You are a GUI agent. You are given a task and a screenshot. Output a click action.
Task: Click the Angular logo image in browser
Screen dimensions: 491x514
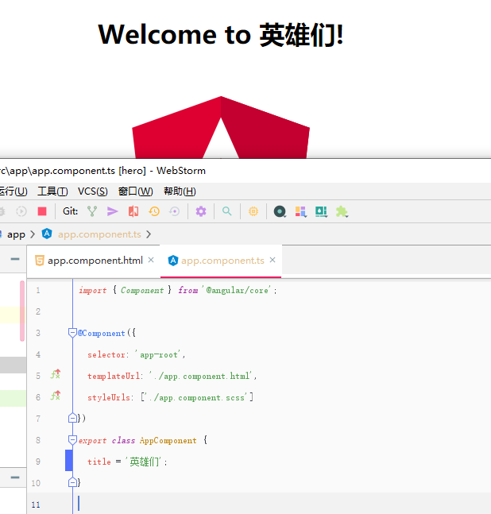point(221,127)
